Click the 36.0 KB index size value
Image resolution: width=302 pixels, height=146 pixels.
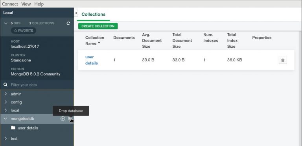[x=235, y=60]
